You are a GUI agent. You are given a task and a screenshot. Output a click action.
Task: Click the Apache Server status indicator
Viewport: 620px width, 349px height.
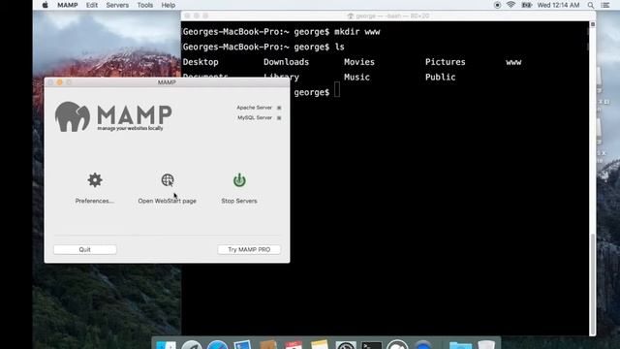(x=279, y=108)
